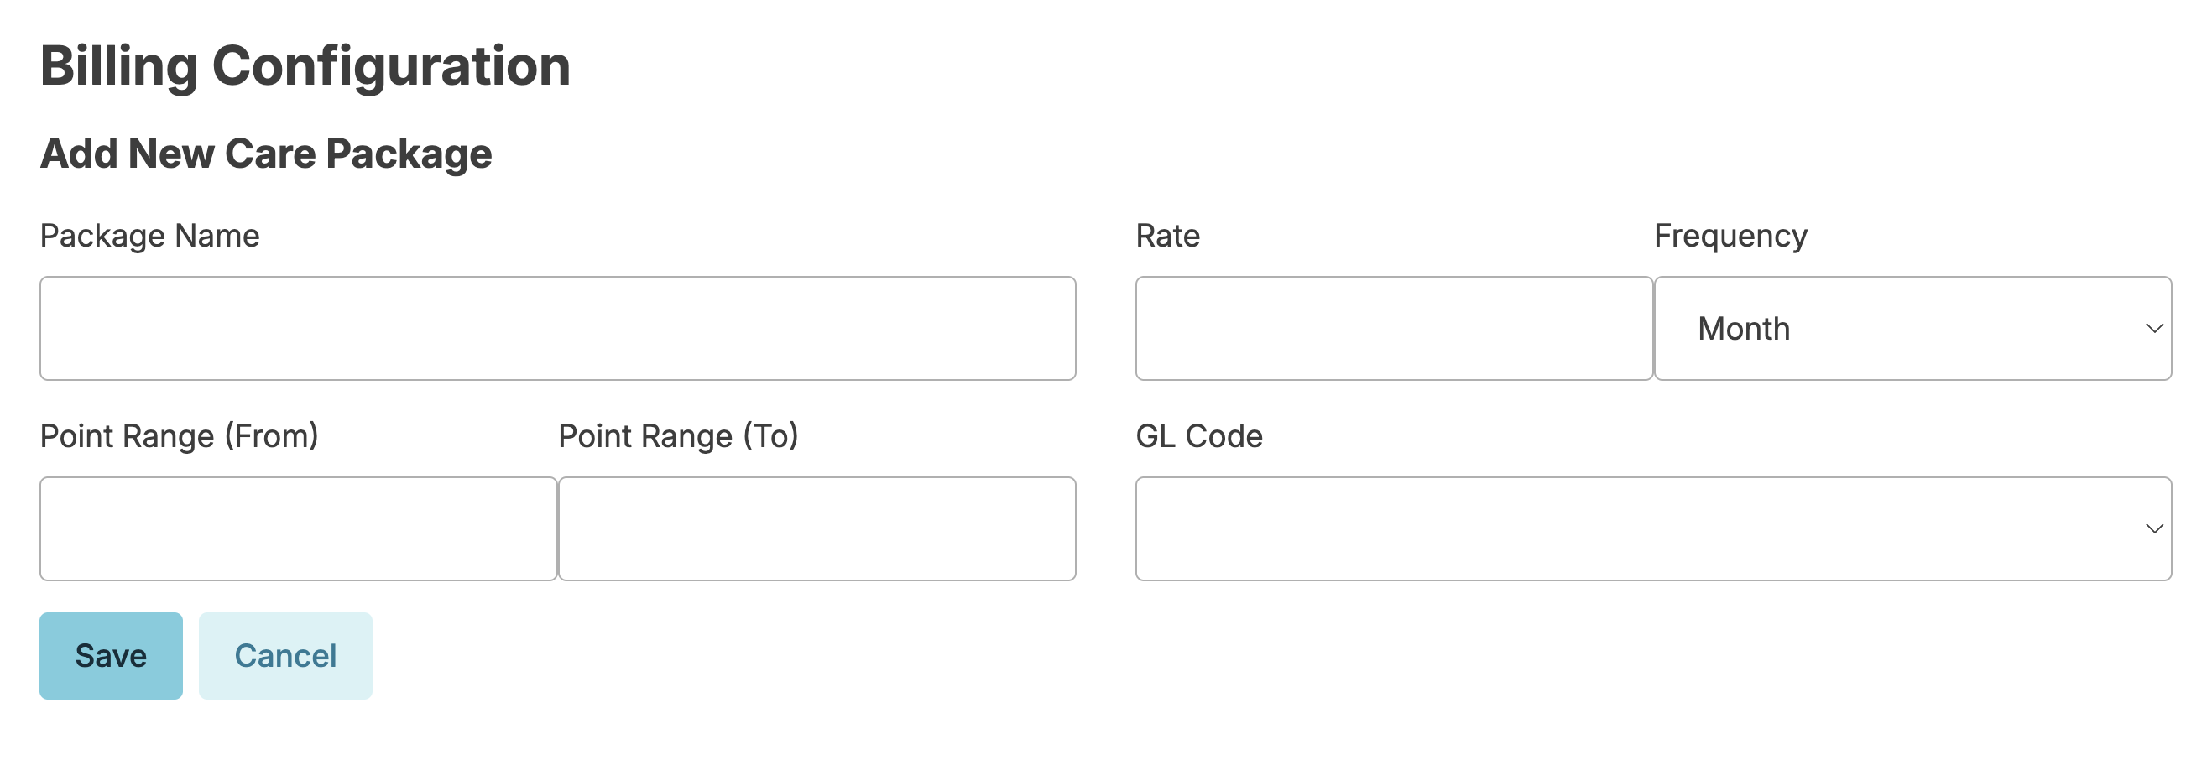Click the GL Code label
The width and height of the screenshot is (2207, 765).
click(x=1198, y=436)
